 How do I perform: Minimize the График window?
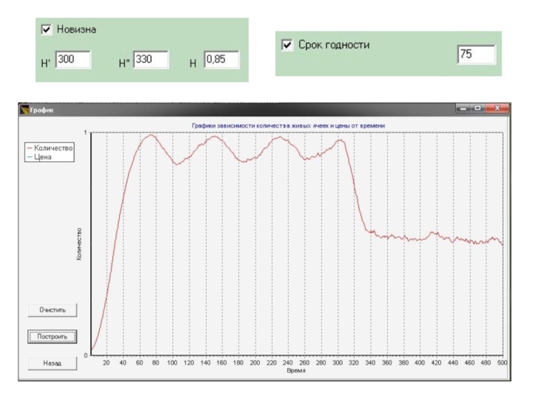click(462, 109)
